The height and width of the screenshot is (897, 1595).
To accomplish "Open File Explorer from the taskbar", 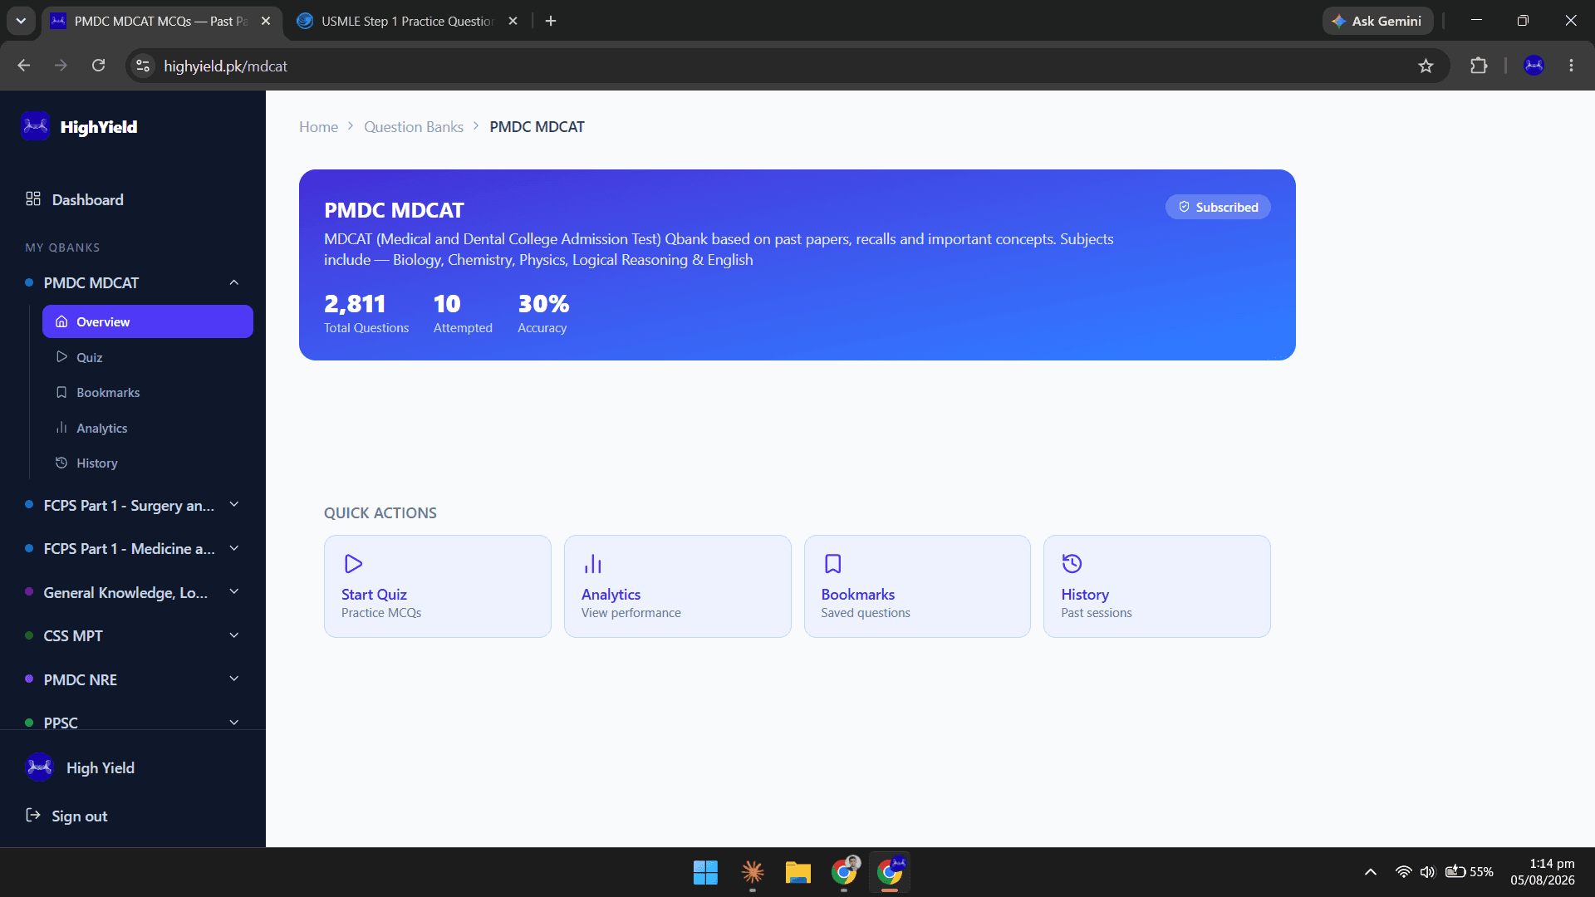I will click(797, 872).
